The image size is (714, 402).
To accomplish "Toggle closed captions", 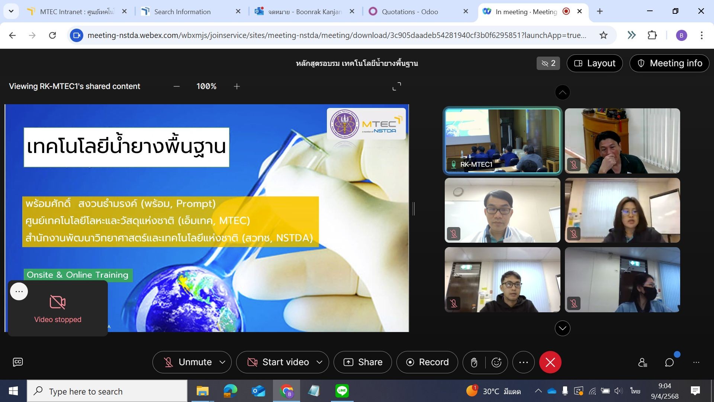I will click(18, 362).
